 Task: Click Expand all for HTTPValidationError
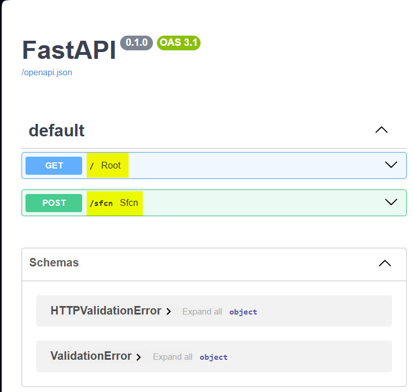coord(202,312)
